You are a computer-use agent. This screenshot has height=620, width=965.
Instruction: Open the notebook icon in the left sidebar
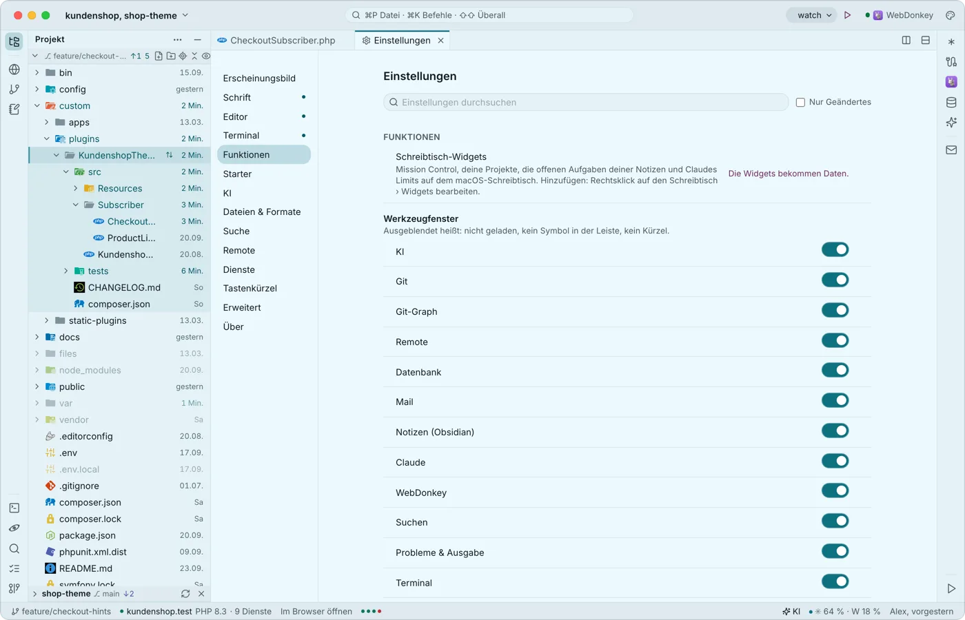pyautogui.click(x=14, y=110)
